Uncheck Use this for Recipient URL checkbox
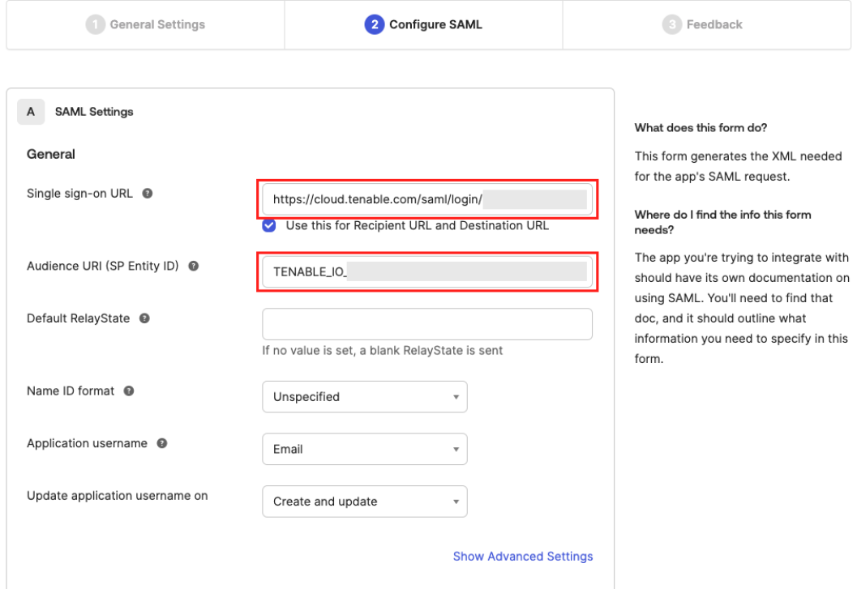Image resolution: width=857 pixels, height=589 pixels. click(269, 226)
